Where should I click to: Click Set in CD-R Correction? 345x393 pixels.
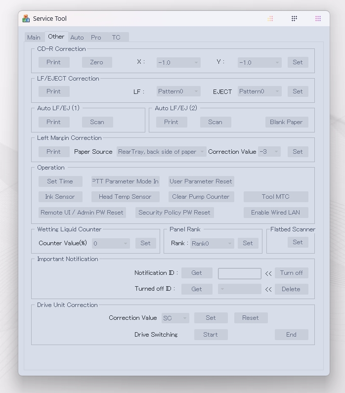[x=298, y=62]
